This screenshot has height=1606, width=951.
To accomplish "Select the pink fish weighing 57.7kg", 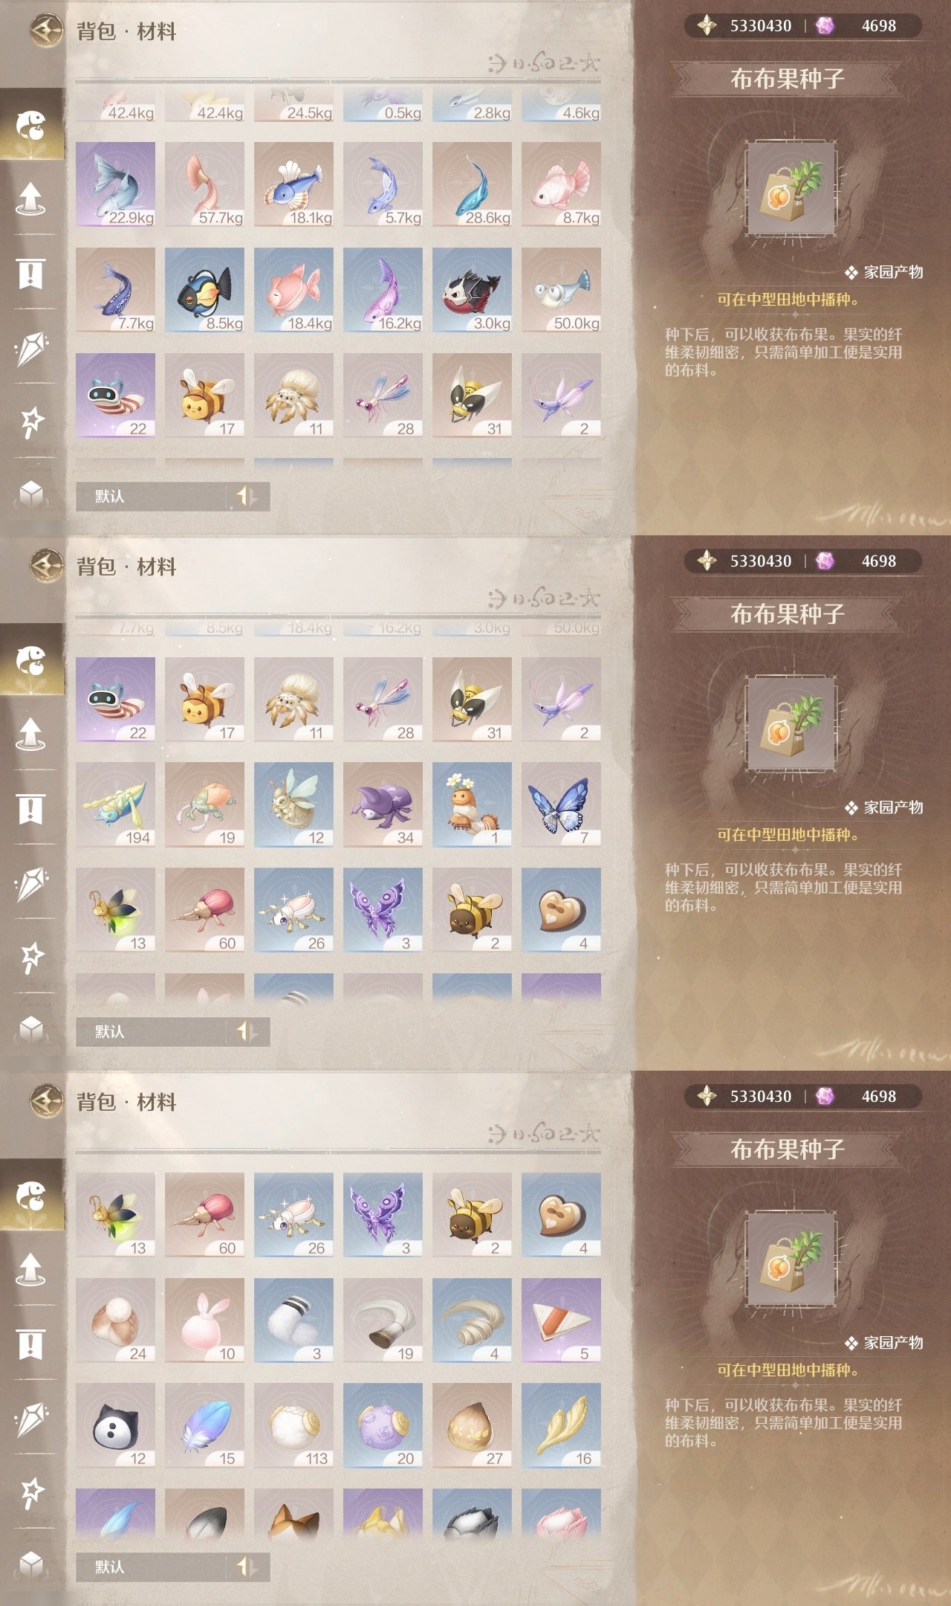I will coord(204,184).
